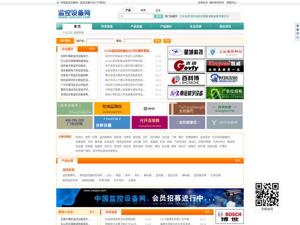Click the 监控摄像机 keyword link

click(x=105, y=137)
